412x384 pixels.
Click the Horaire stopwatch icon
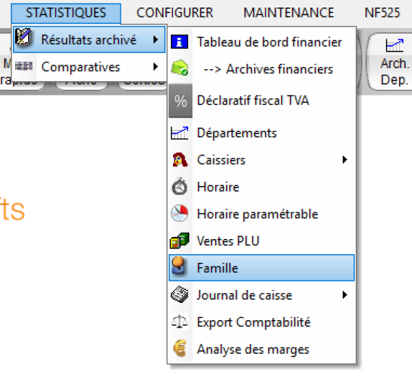(179, 187)
